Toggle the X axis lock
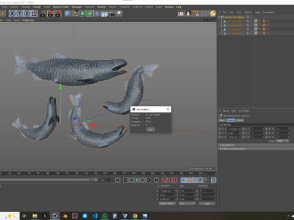This screenshot has width=294, height=220. (x=12, y=13)
